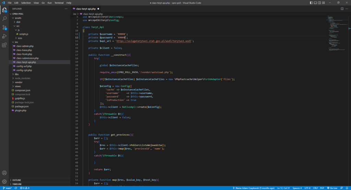Image resolution: width=351 pixels, height=190 pixels.
Task: Select class-teryt-api.php editor tab
Action: (86, 9)
